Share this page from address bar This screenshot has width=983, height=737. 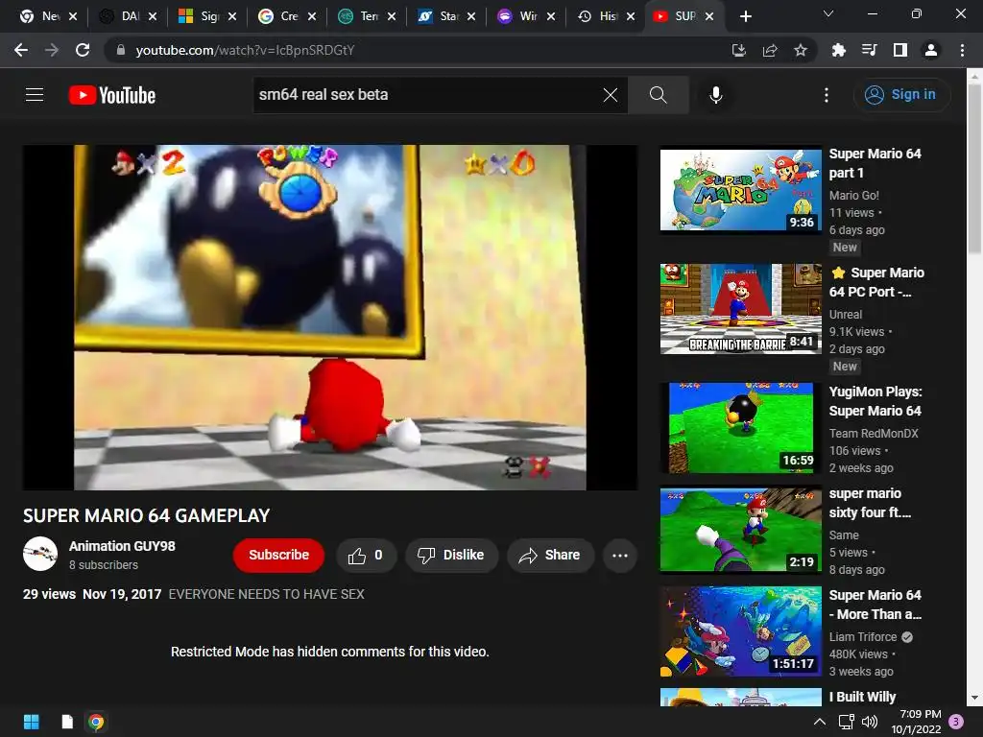tap(770, 50)
